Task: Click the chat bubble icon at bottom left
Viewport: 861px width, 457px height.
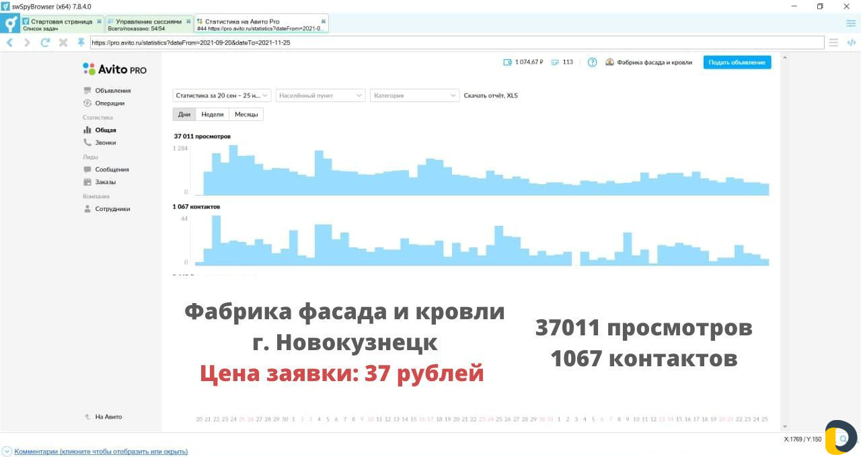Action: tap(7, 452)
